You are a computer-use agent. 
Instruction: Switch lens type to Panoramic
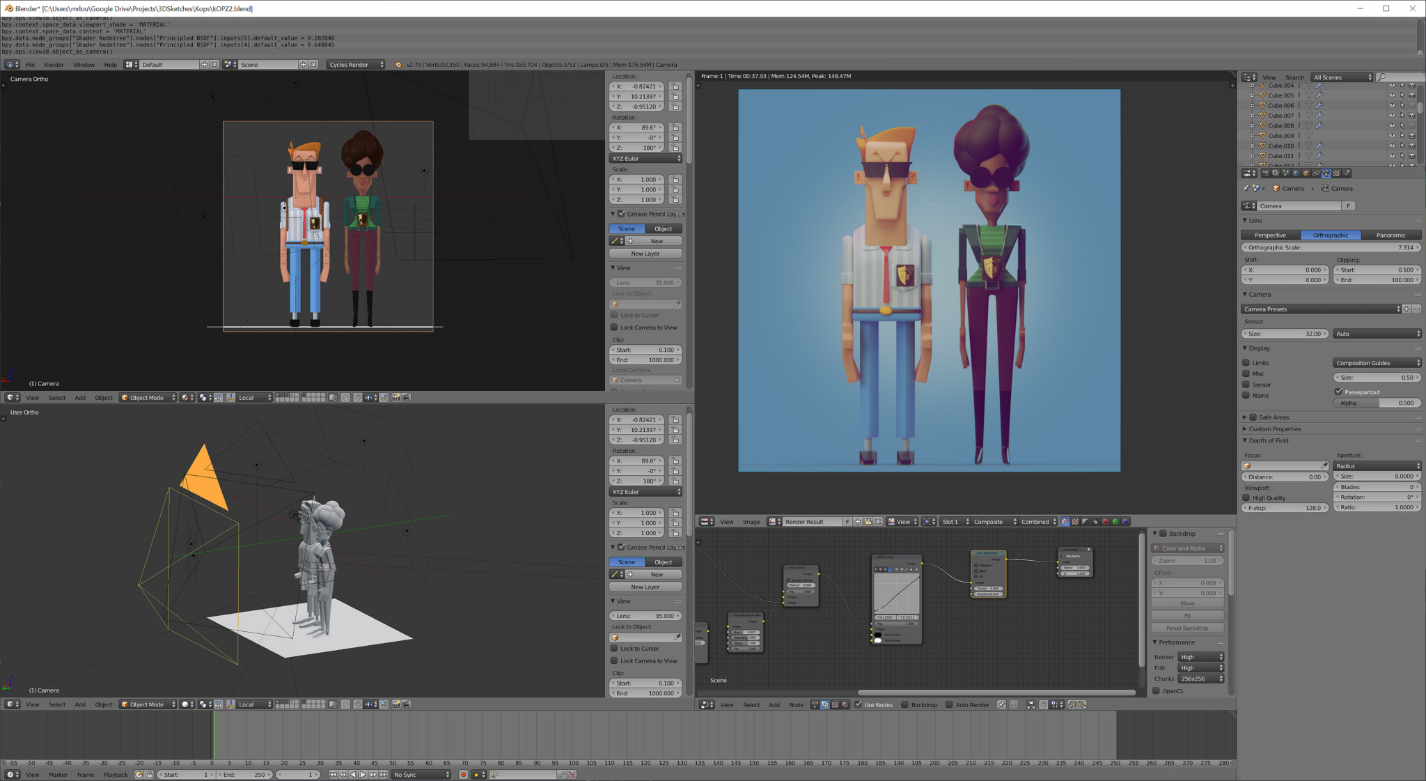[1391, 235]
